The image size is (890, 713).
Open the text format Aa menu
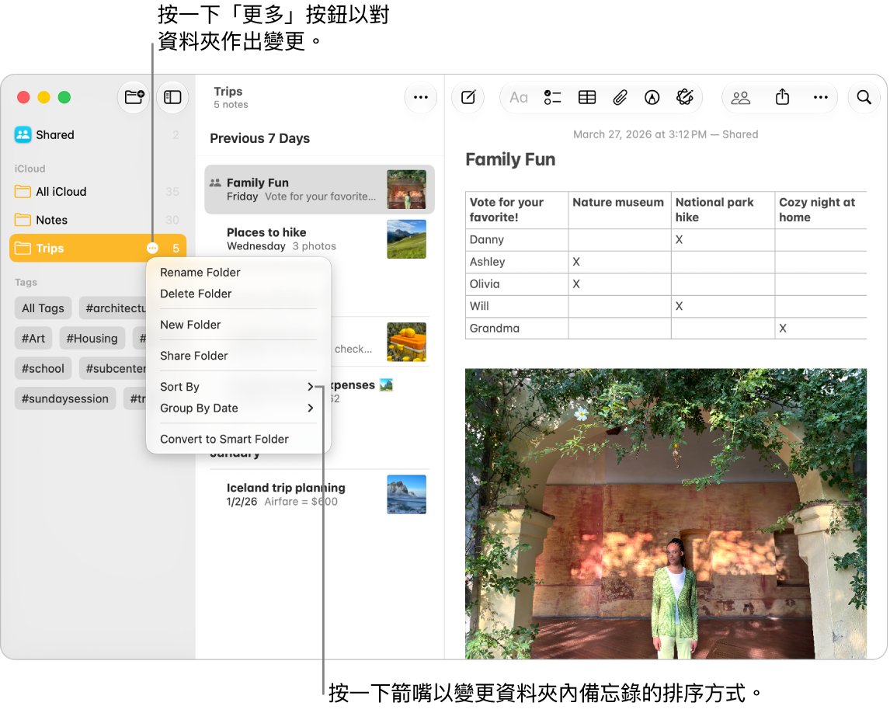[x=518, y=98]
